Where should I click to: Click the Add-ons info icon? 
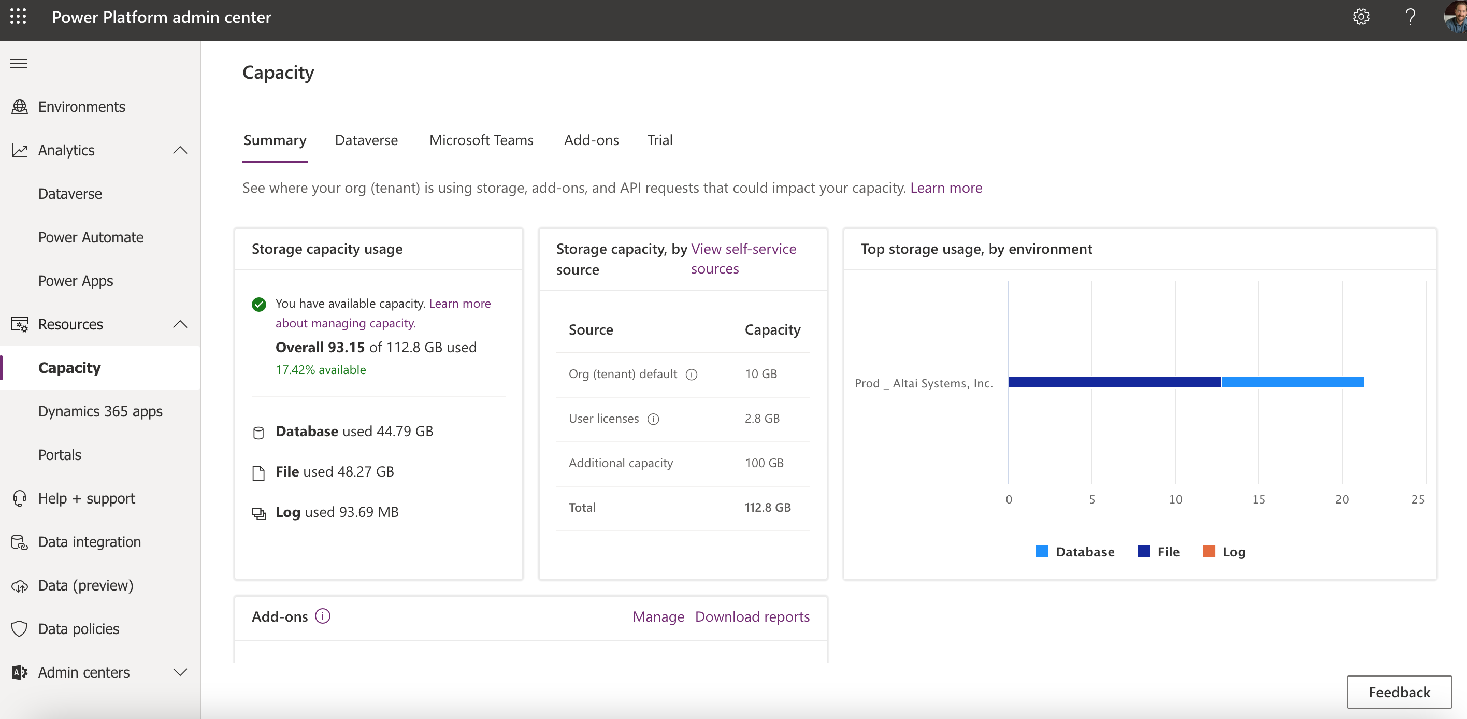pyautogui.click(x=322, y=616)
